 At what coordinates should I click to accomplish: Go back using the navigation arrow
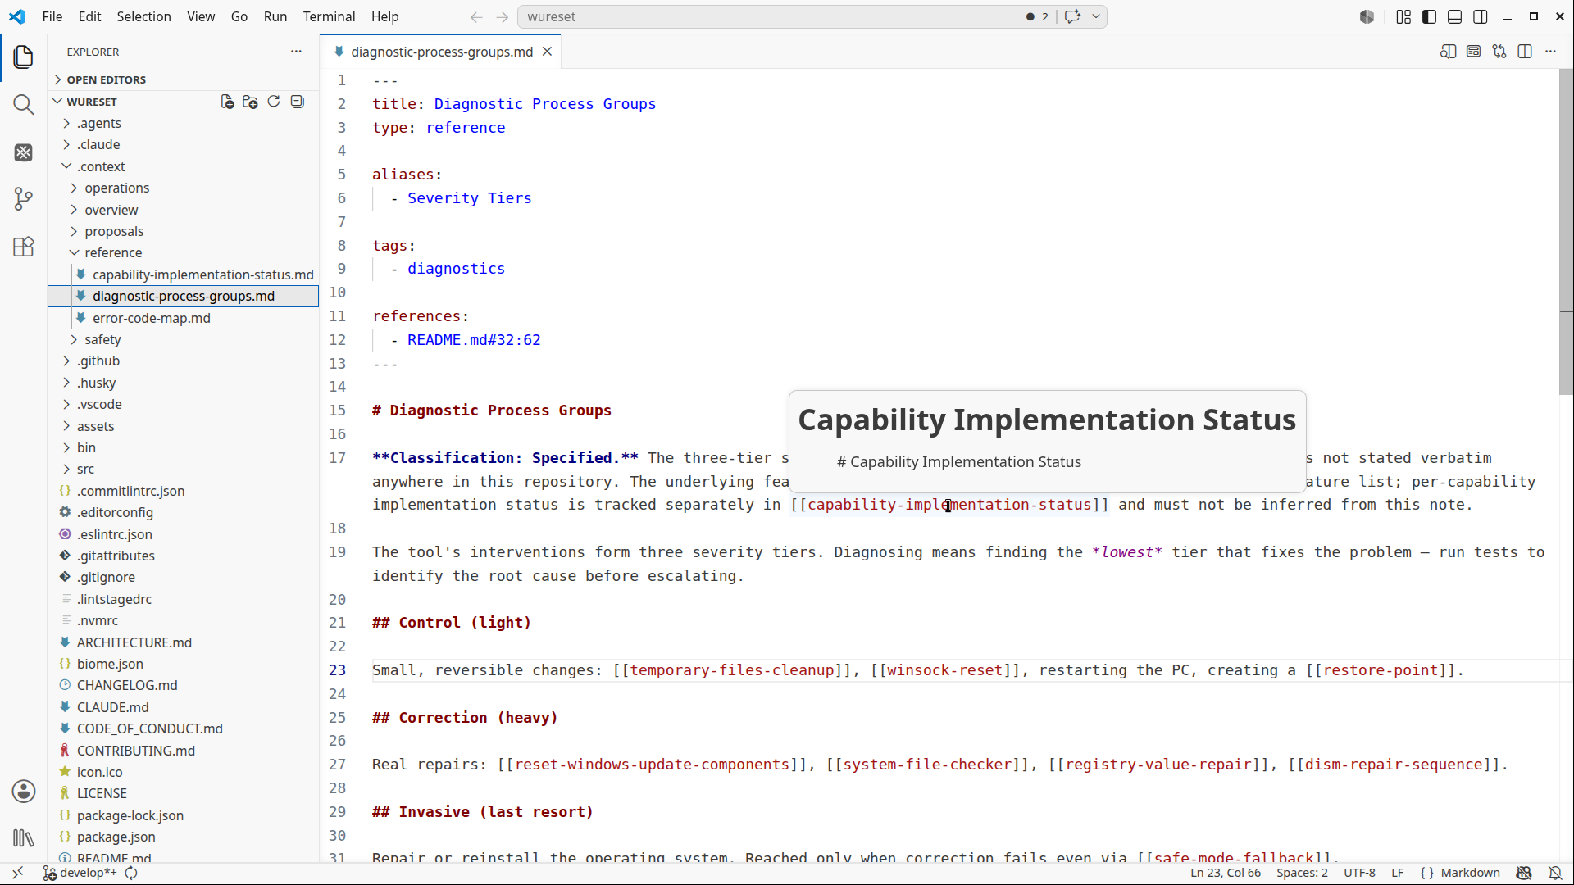476,16
